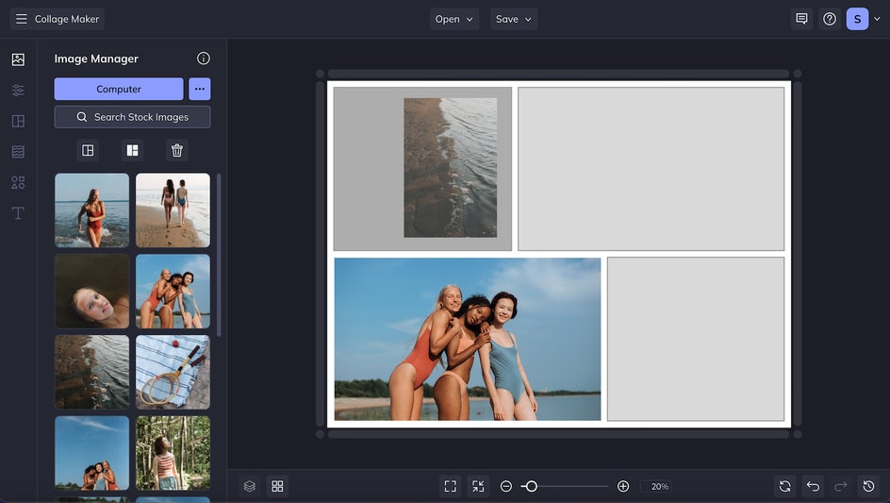890x503 pixels.
Task: Click the zoom in plus icon
Action: 623,486
